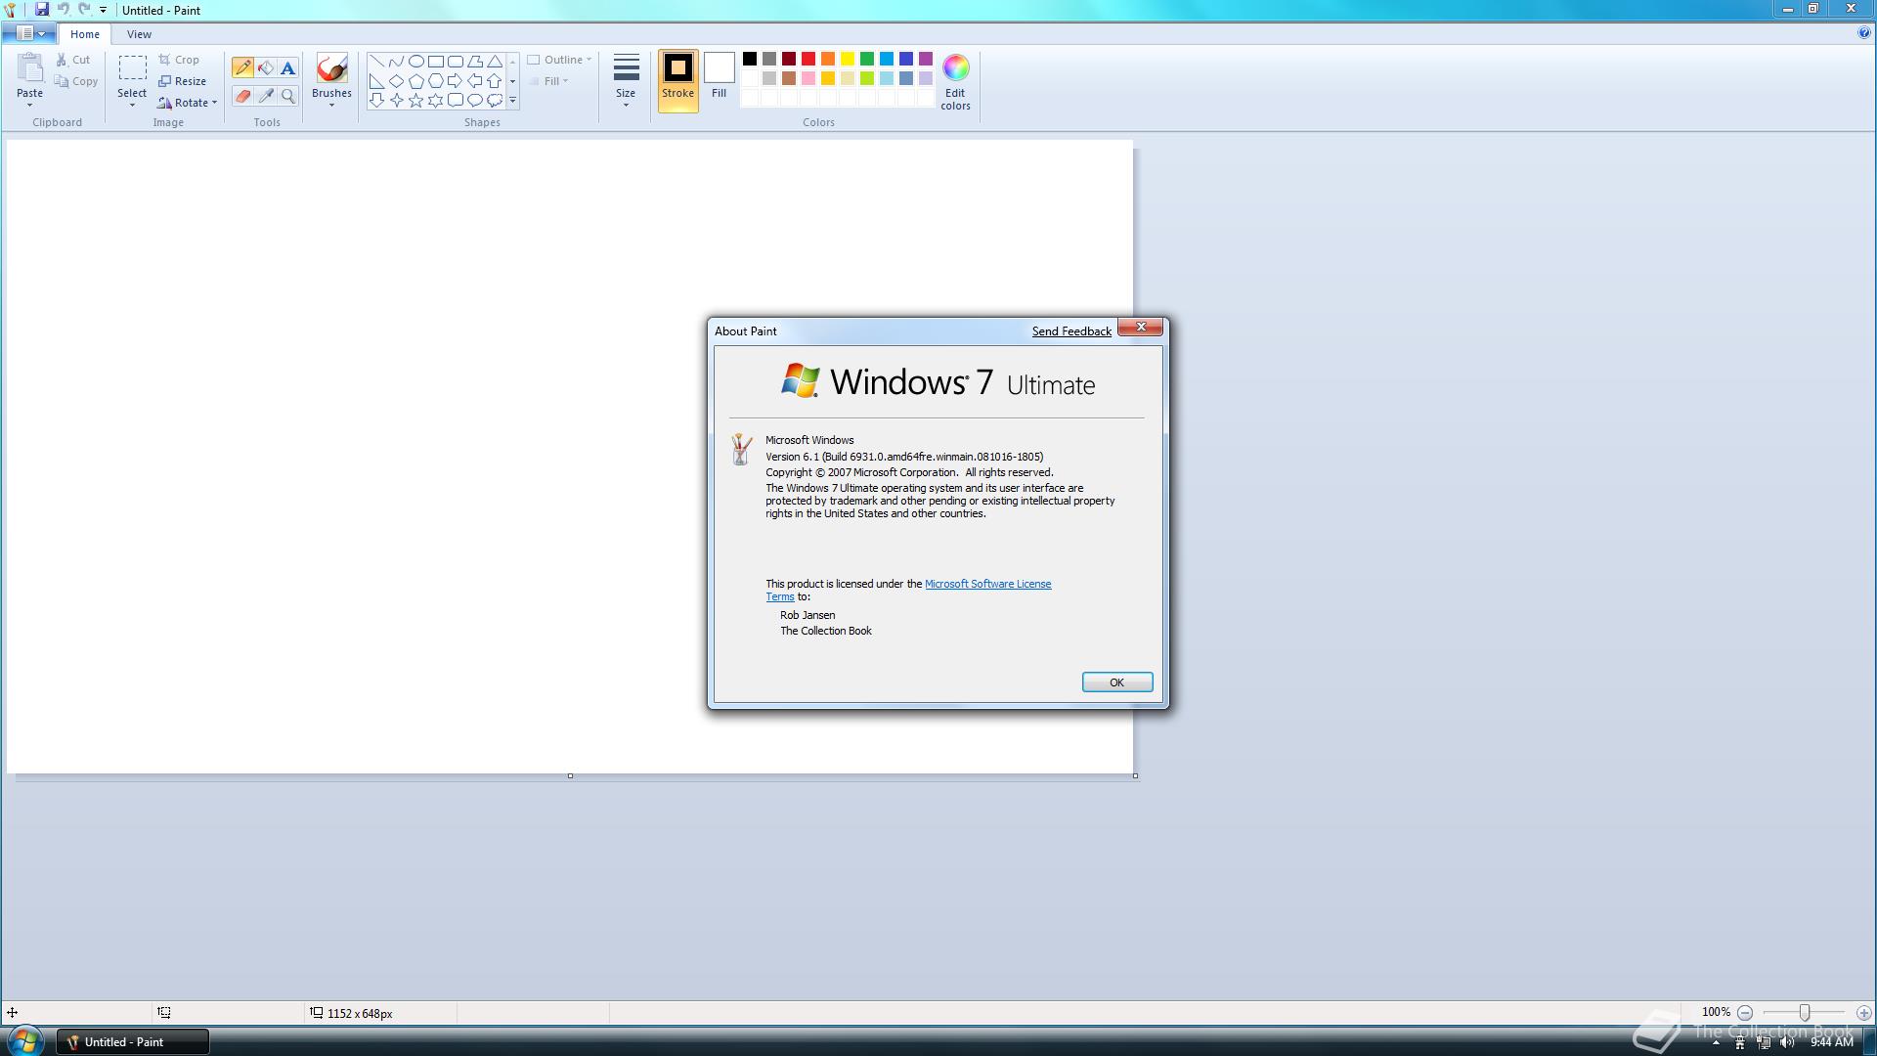The height and width of the screenshot is (1056, 1877).
Task: Choose the Five-point star shape
Action: (x=415, y=101)
